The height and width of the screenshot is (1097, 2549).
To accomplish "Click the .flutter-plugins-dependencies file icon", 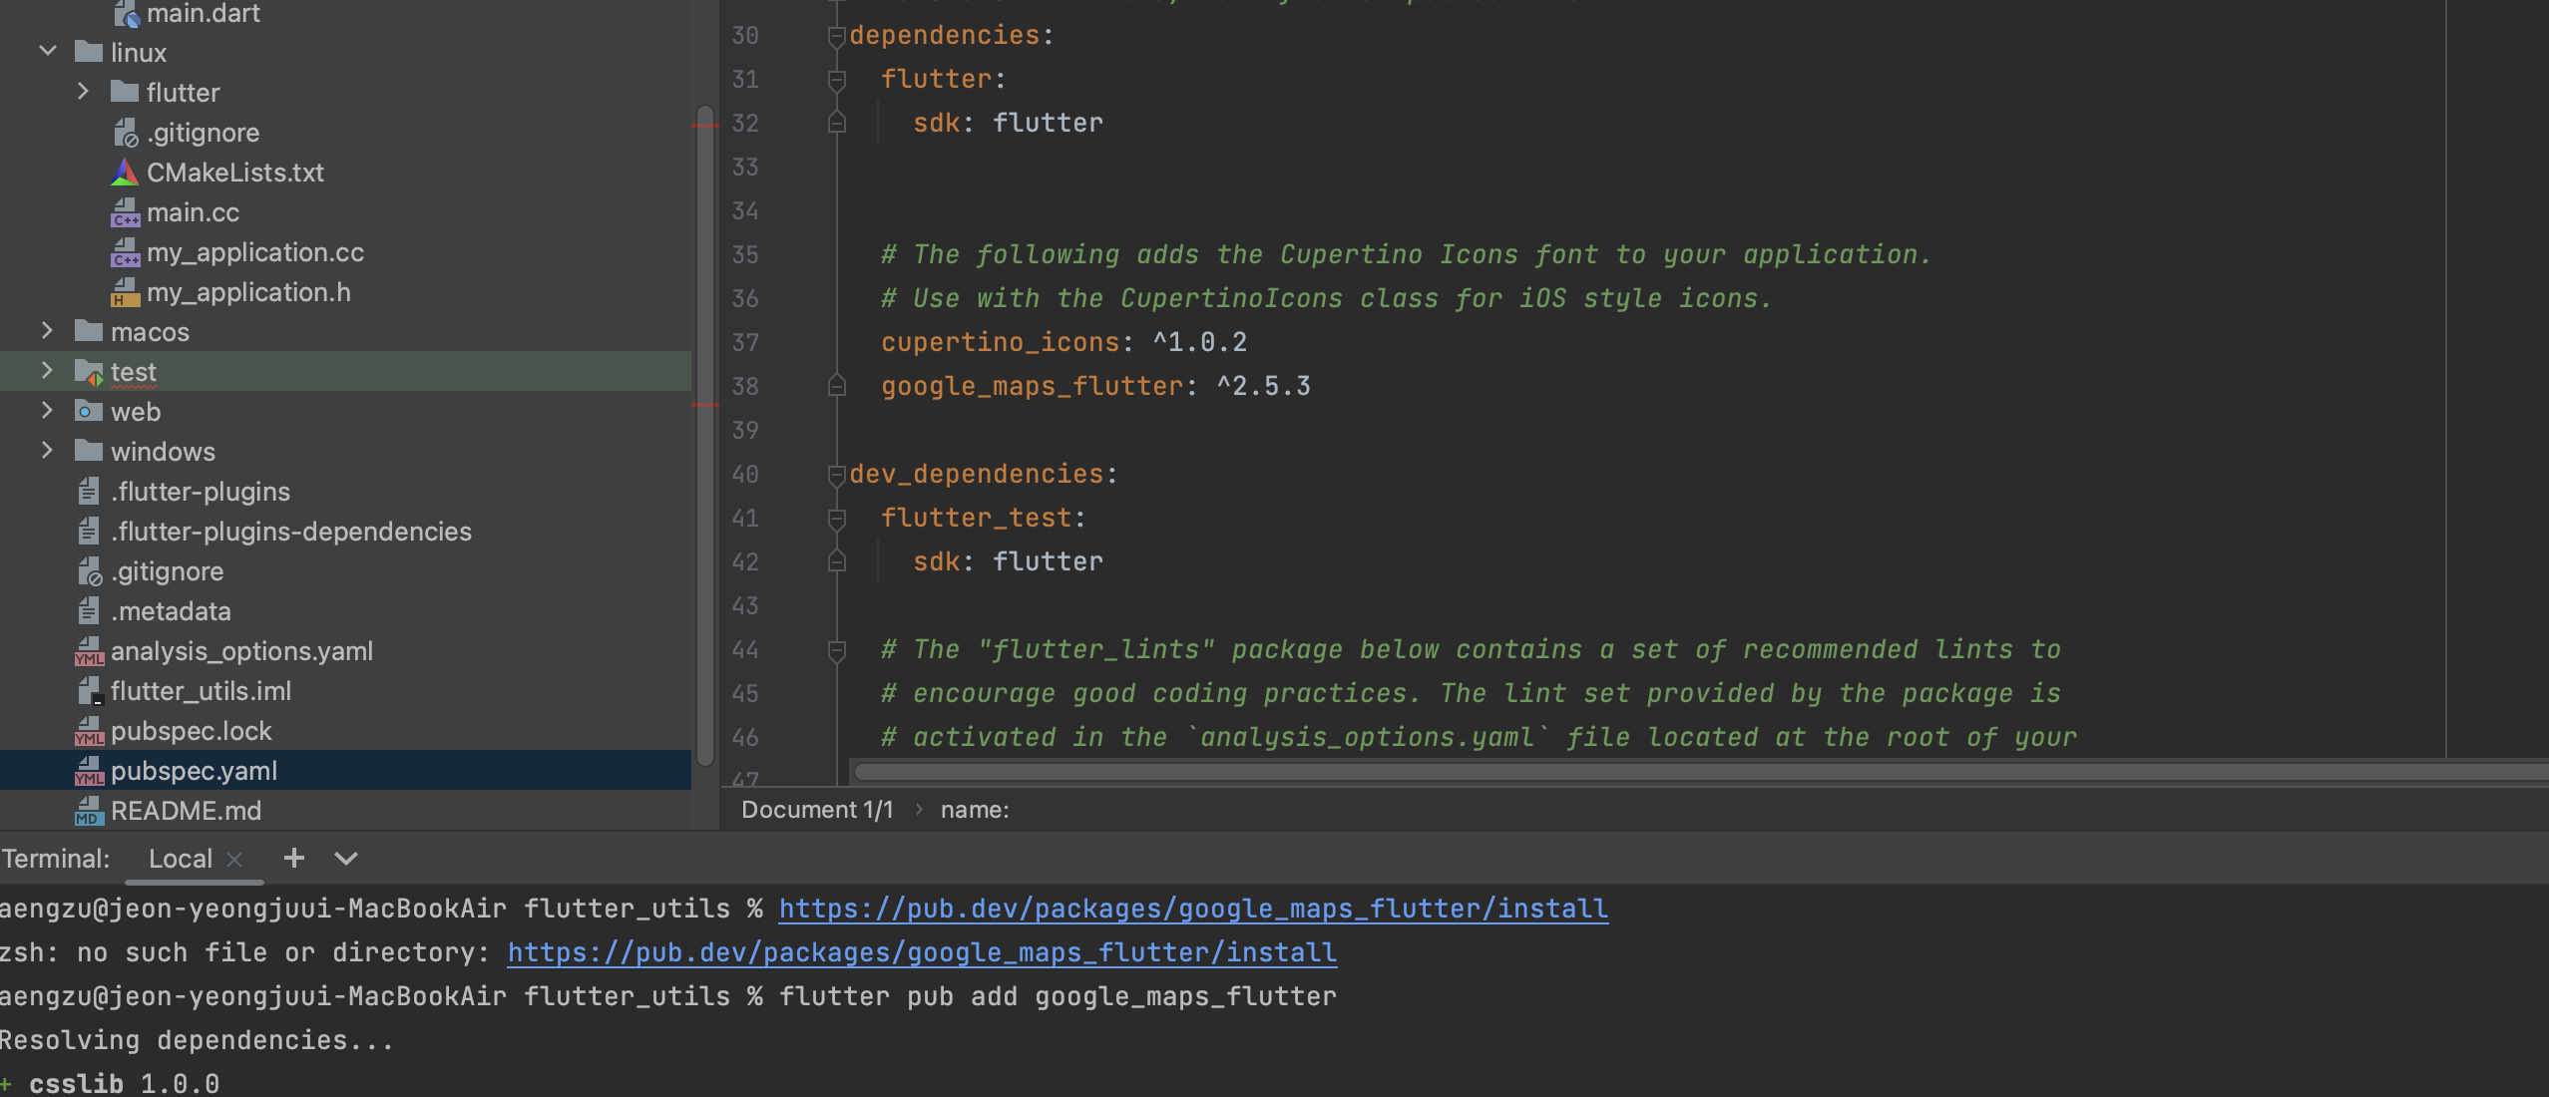I will click(x=89, y=531).
